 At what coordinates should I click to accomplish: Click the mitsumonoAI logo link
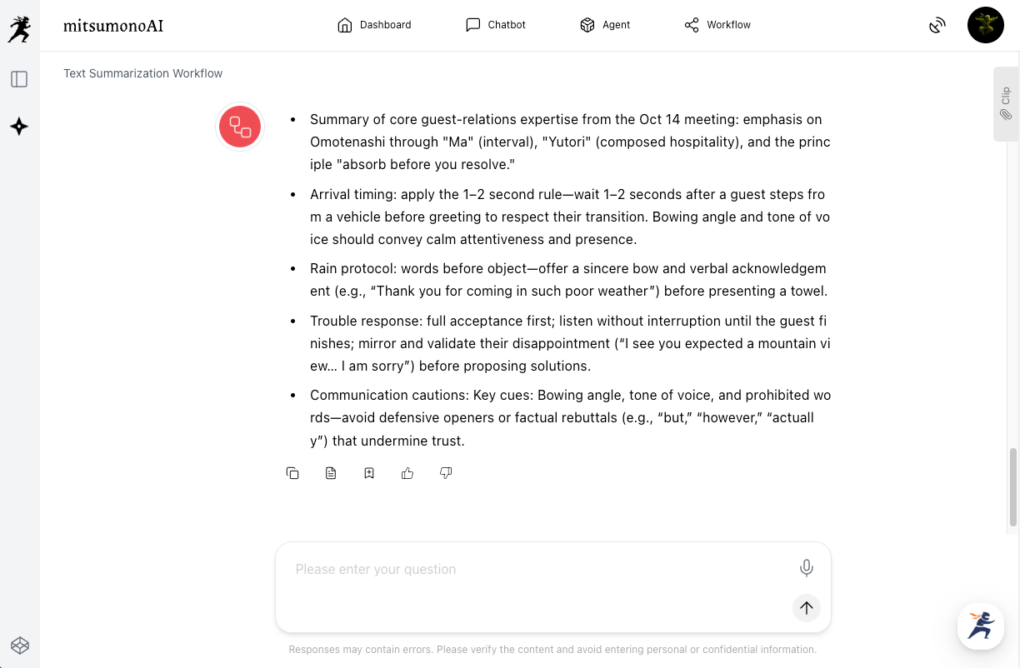coord(113,26)
